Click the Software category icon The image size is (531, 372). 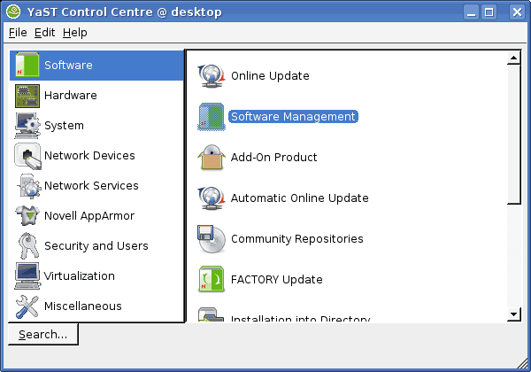pos(27,65)
